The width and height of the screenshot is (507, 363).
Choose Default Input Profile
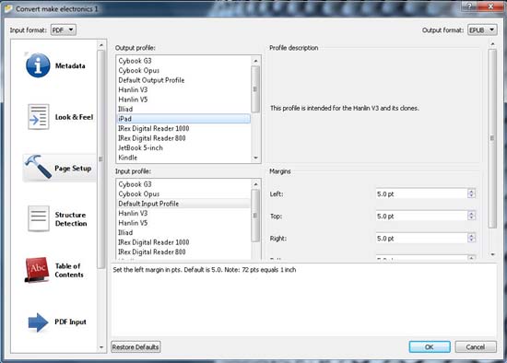coord(183,204)
